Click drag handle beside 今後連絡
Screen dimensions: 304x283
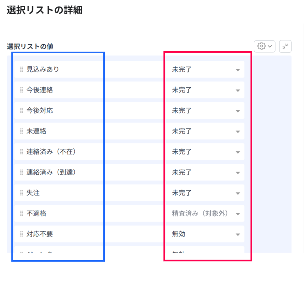(x=22, y=90)
